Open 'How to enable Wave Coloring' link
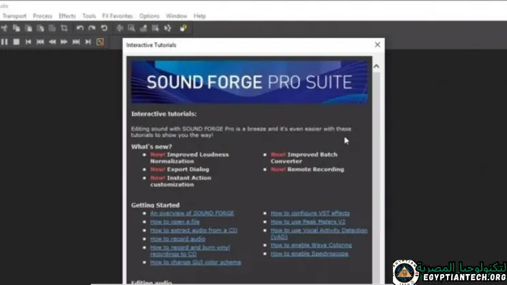The width and height of the screenshot is (507, 285). [311, 245]
